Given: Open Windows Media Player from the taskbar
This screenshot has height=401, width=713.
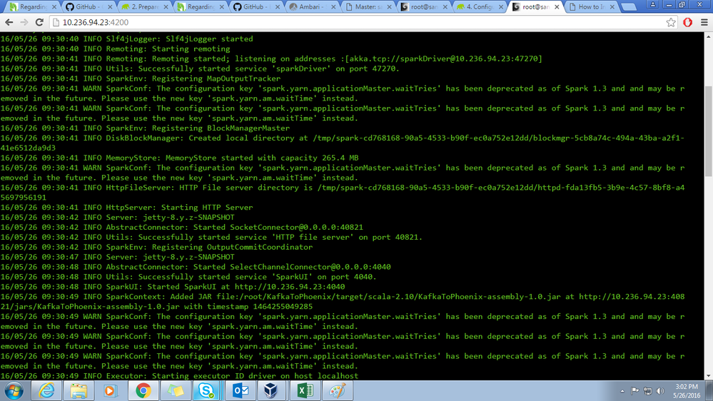Looking at the screenshot, I should (110, 390).
